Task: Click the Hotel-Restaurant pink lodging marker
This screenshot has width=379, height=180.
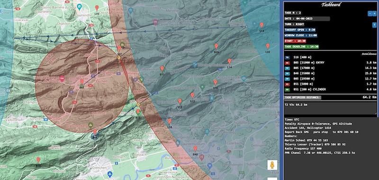Action: [x=62, y=79]
